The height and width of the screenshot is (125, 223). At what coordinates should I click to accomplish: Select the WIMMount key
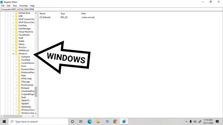click(x=24, y=50)
